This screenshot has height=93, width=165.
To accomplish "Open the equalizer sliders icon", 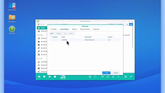I will tap(118, 77).
